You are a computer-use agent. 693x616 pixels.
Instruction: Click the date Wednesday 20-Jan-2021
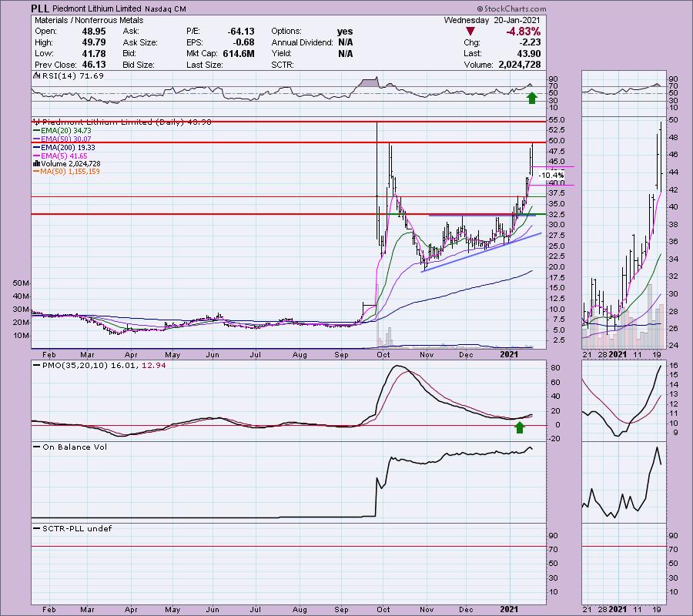click(x=491, y=20)
